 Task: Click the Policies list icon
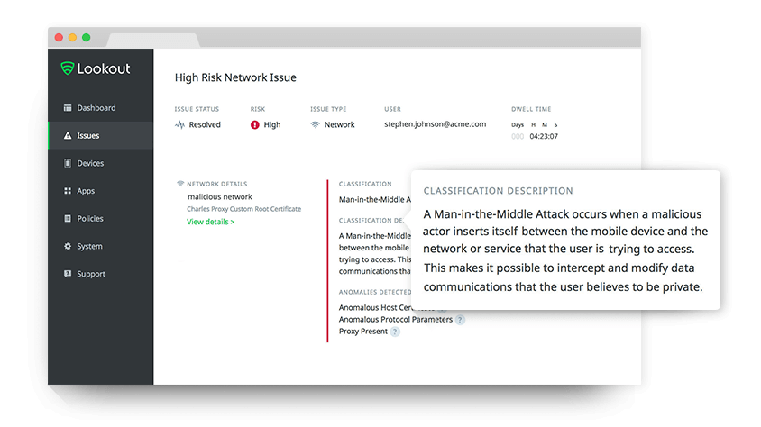click(68, 218)
